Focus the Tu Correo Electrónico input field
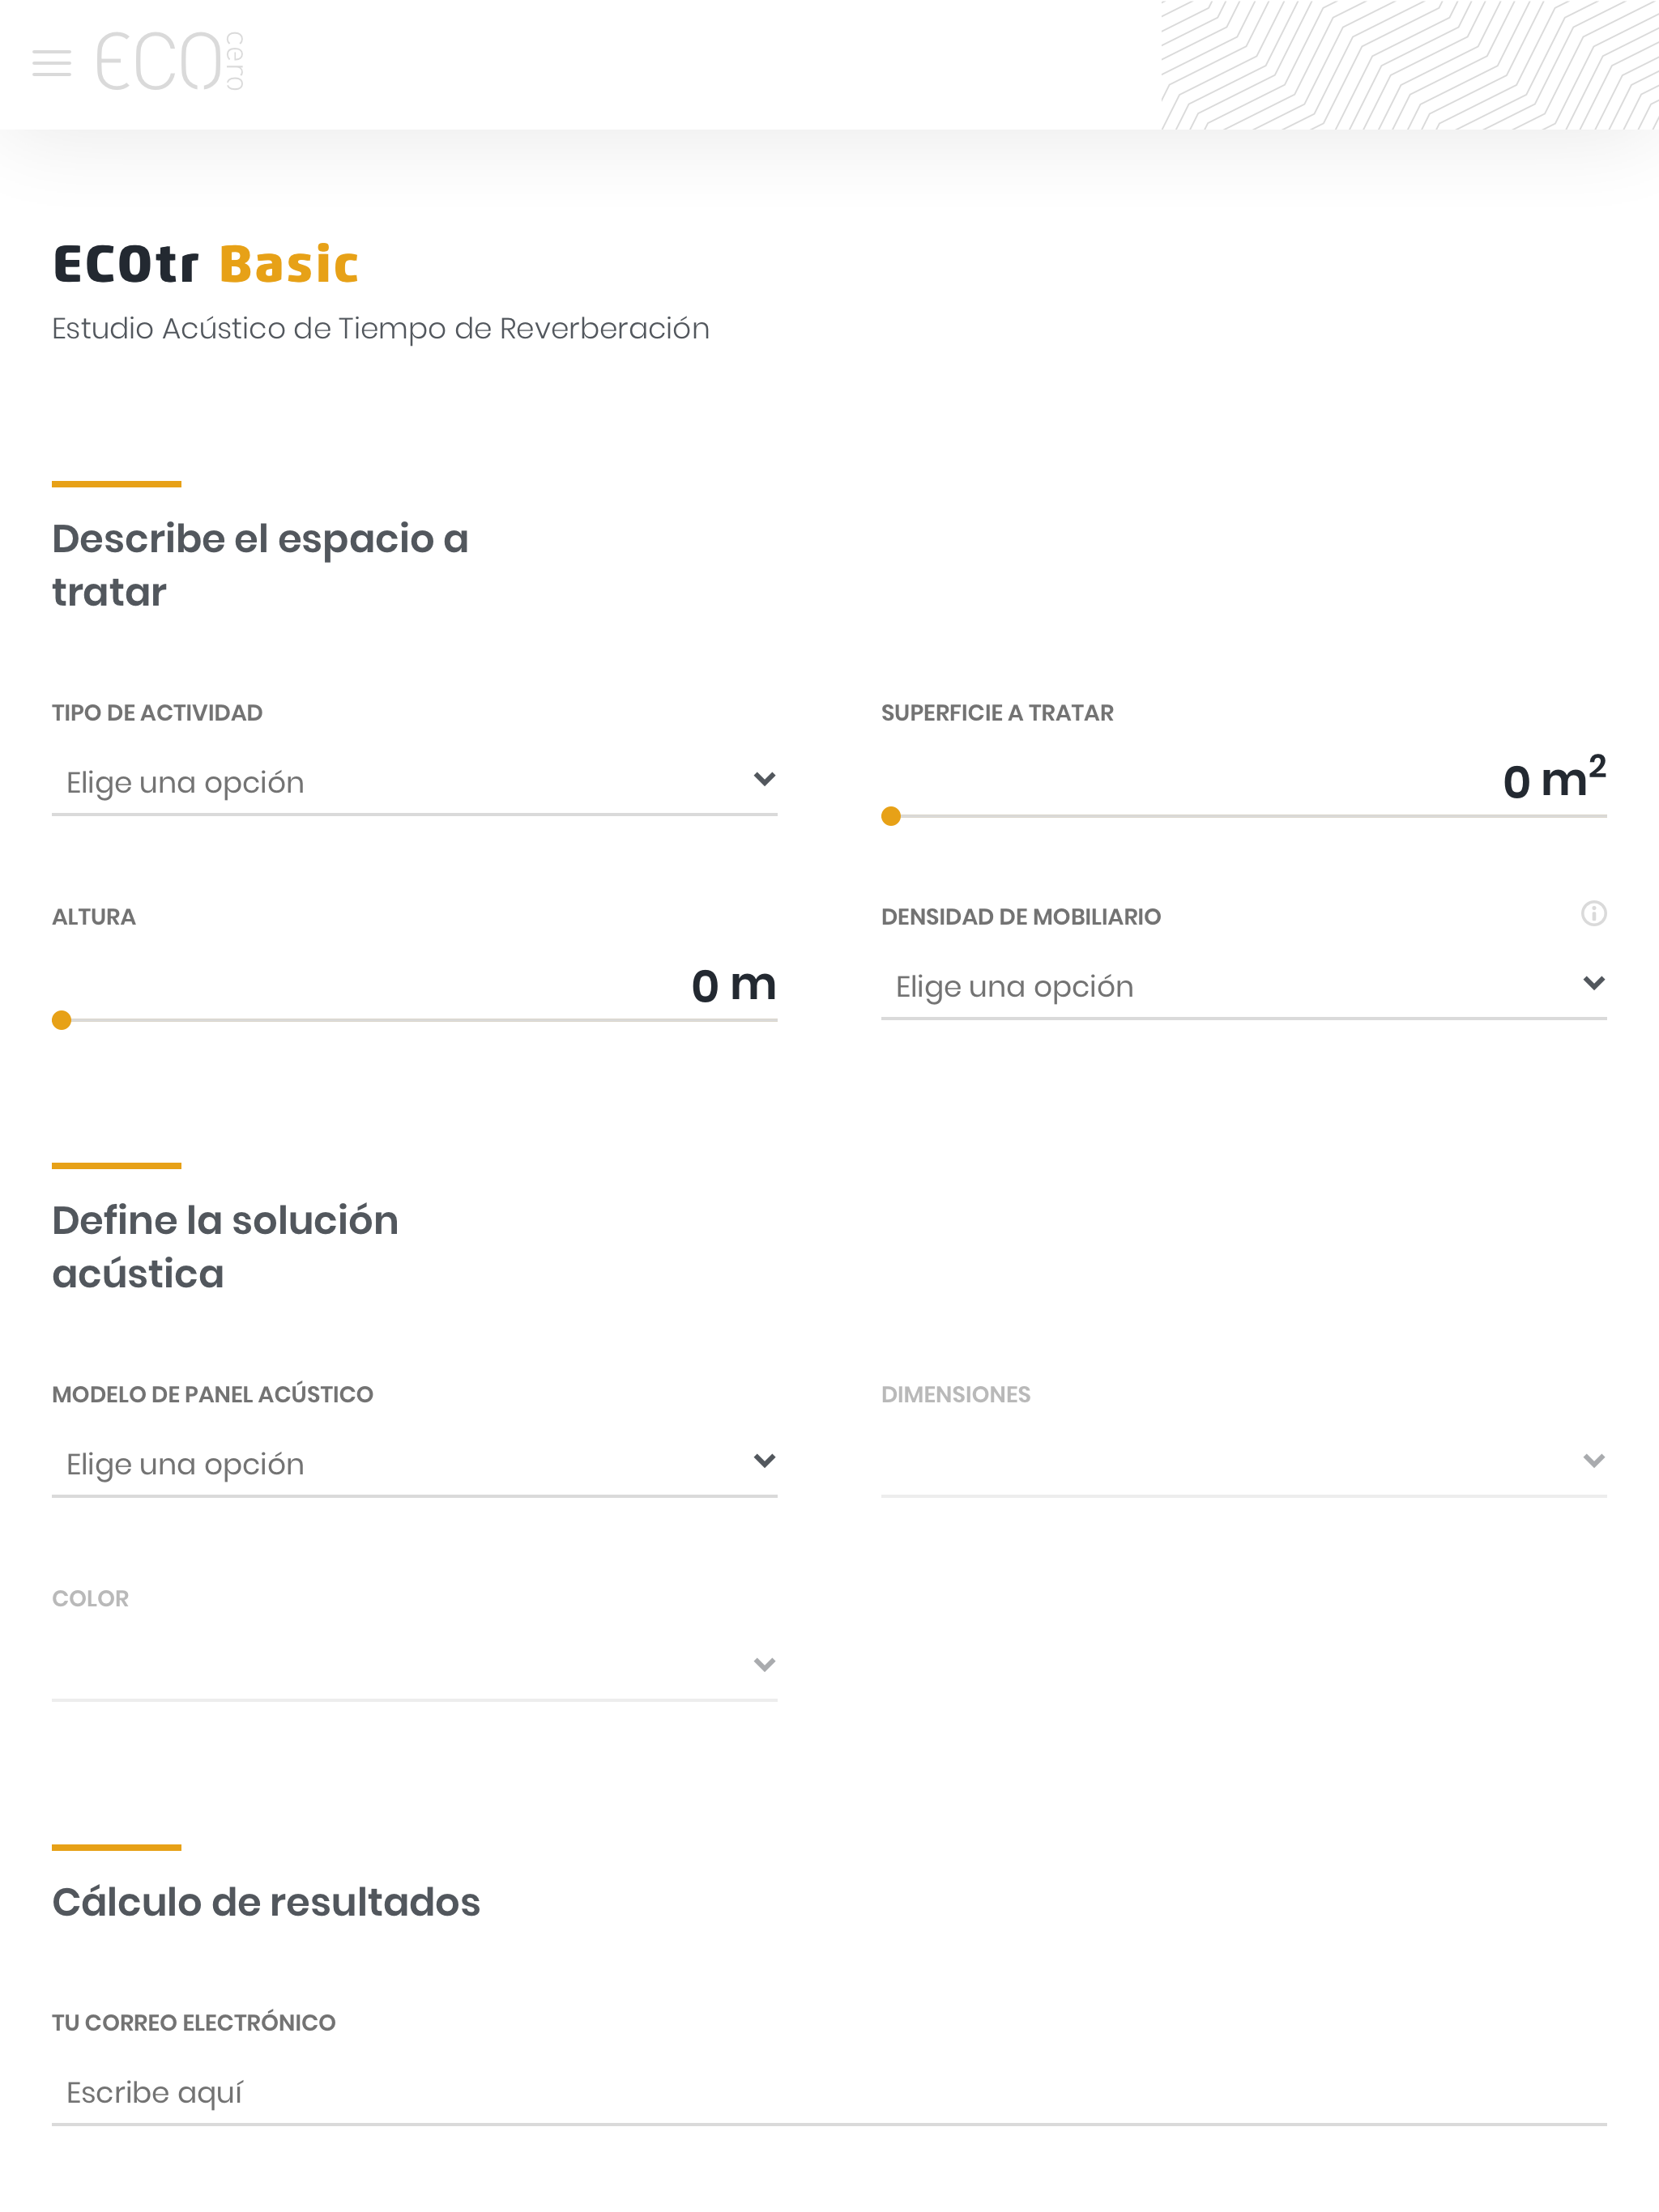 tap(829, 2093)
